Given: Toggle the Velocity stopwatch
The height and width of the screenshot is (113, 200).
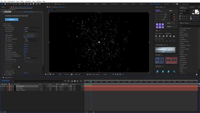Looking at the screenshot, I should [x=6, y=50].
